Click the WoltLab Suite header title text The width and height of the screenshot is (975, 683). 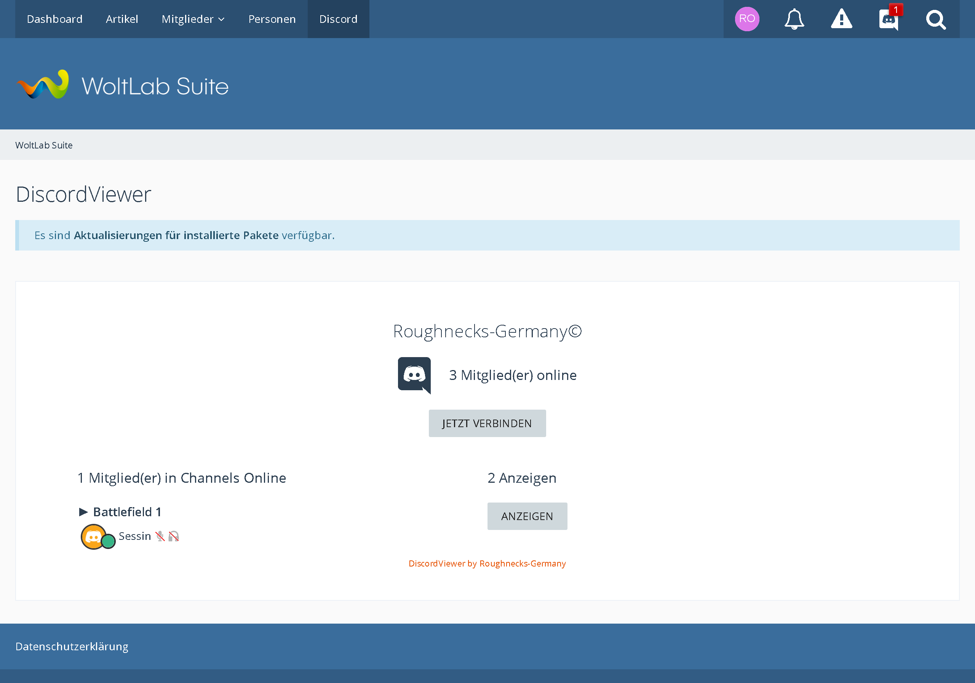coord(155,86)
